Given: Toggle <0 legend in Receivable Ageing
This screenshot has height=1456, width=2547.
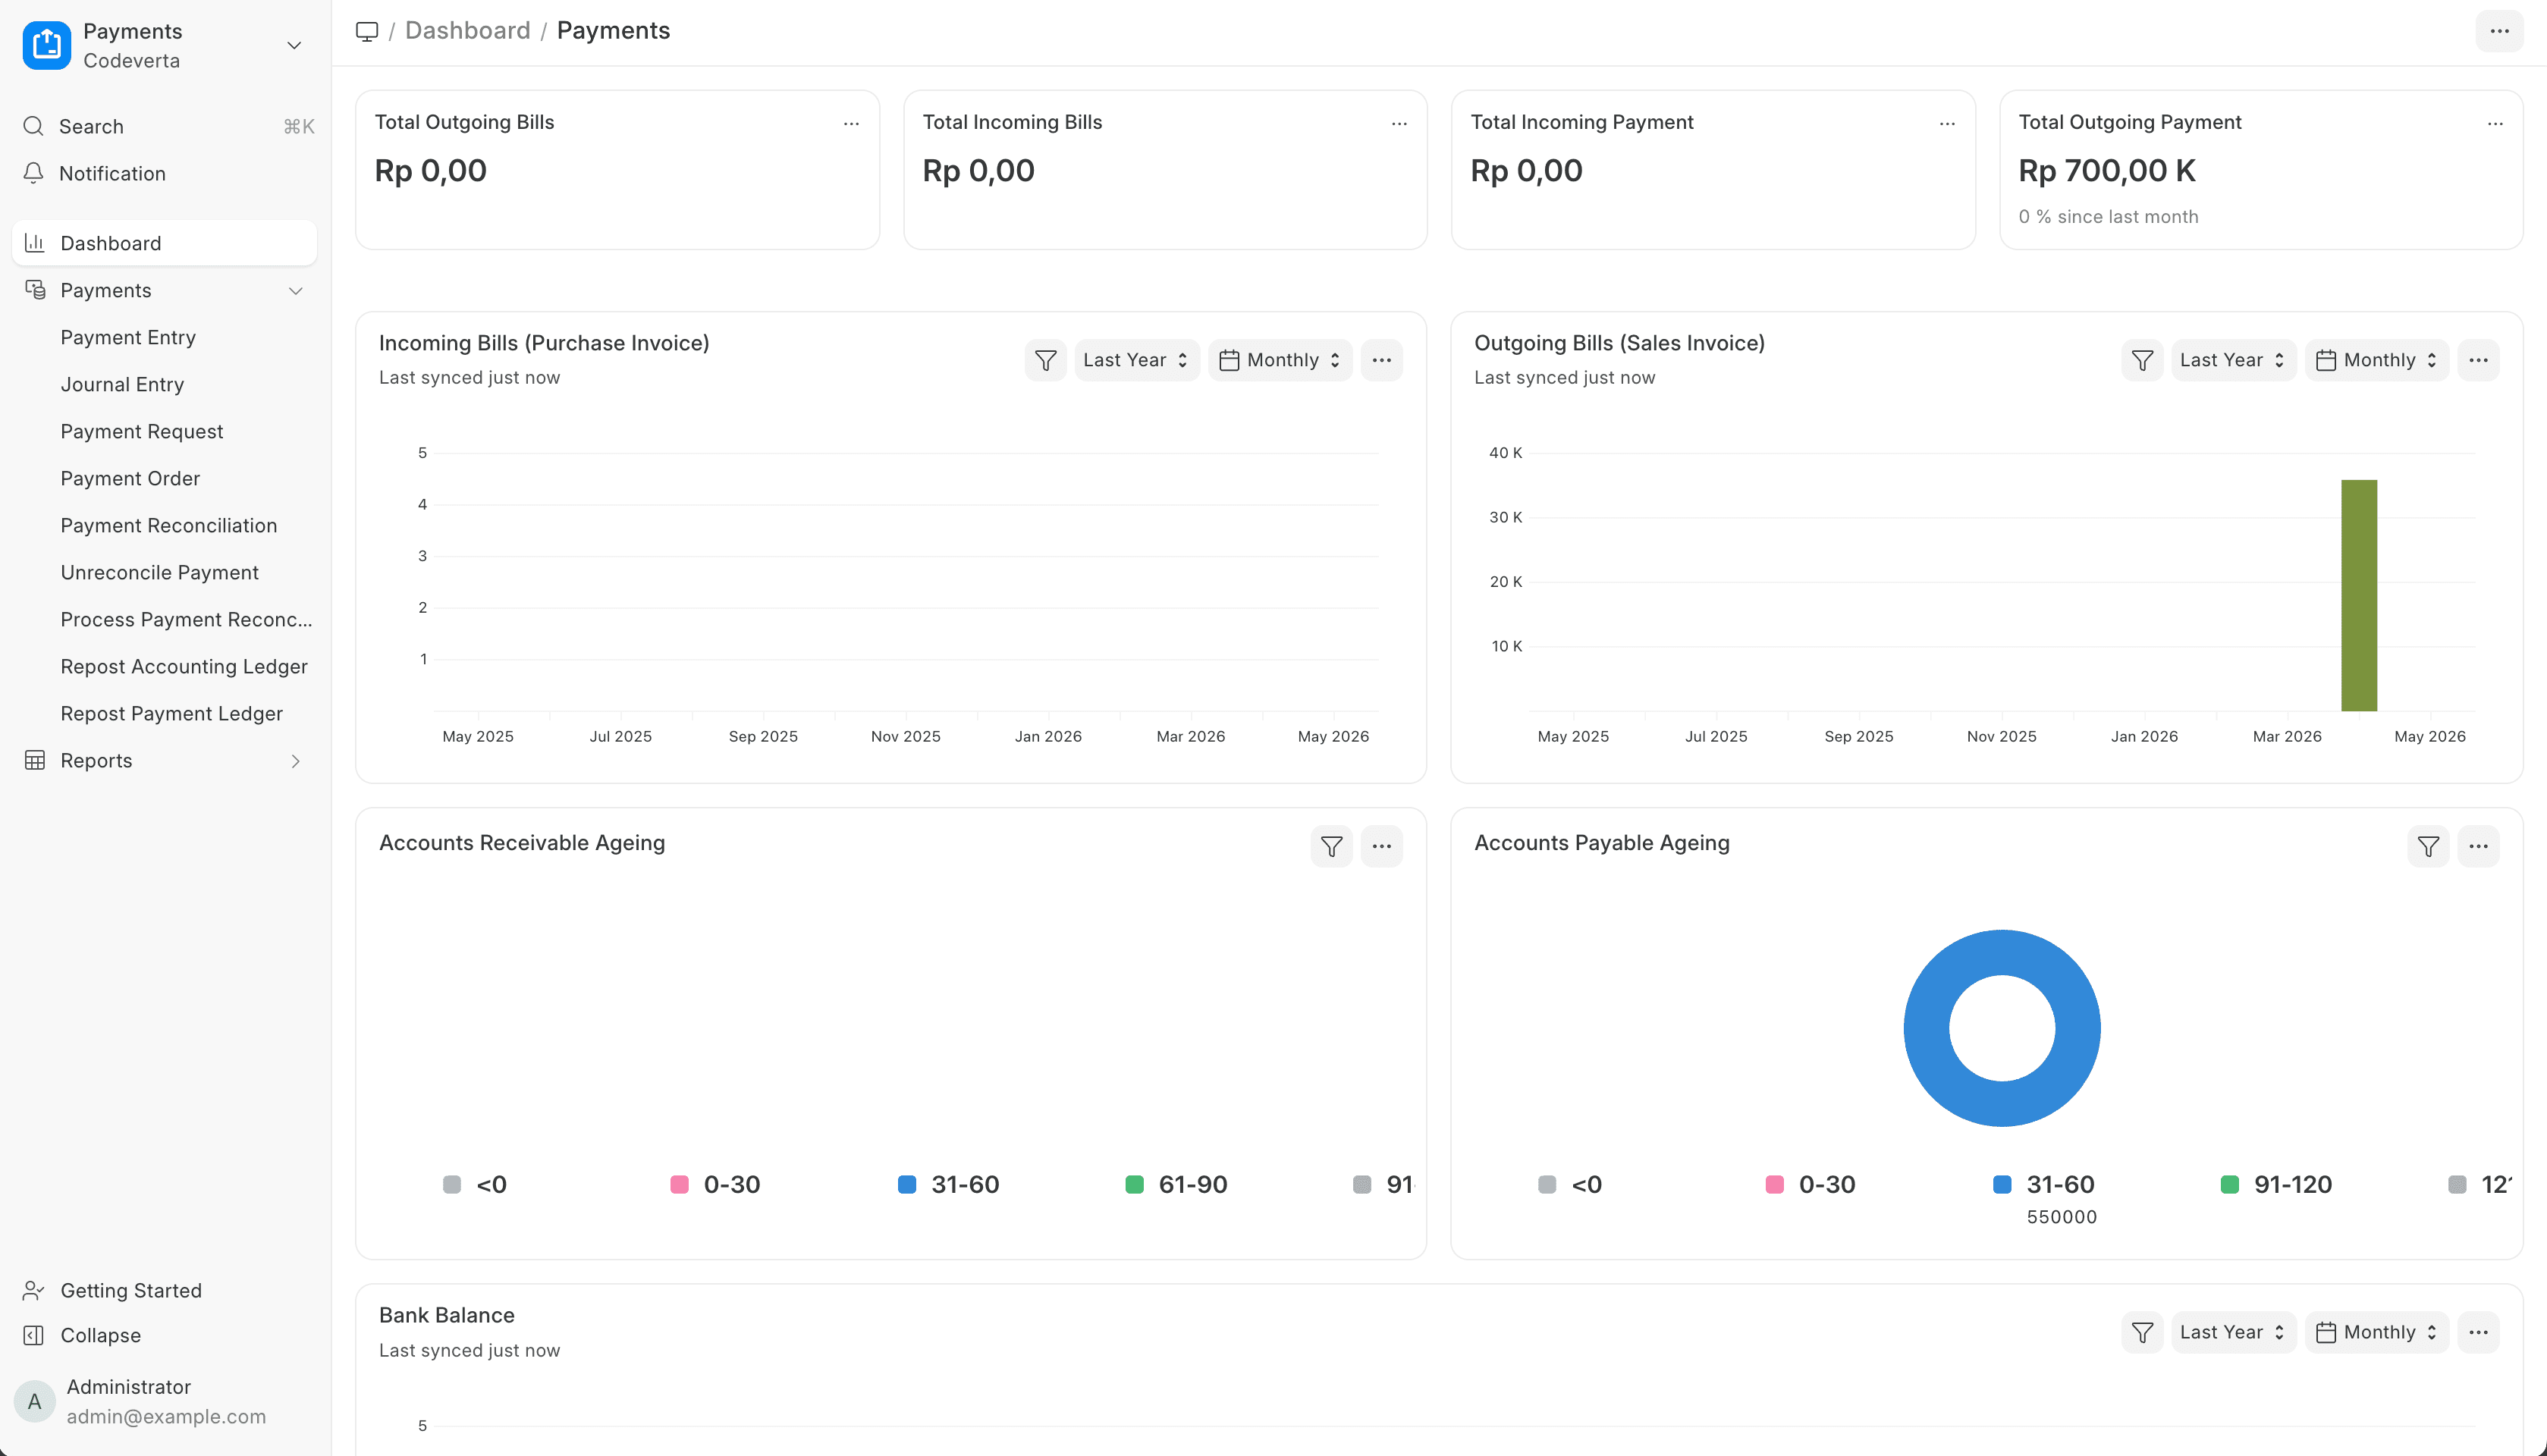Looking at the screenshot, I should tap(475, 1184).
